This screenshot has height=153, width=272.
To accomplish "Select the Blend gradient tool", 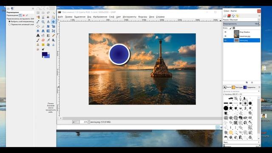I will pyautogui.click(x=48, y=36).
